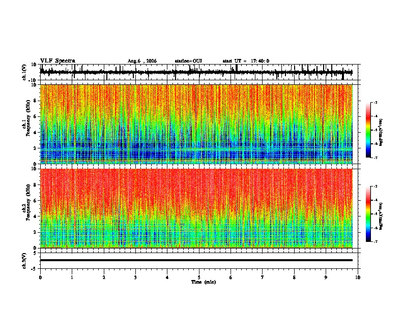The height and width of the screenshot is (311, 403).
Task: Click the time axis tick label "3"
Action: click(x=135, y=277)
